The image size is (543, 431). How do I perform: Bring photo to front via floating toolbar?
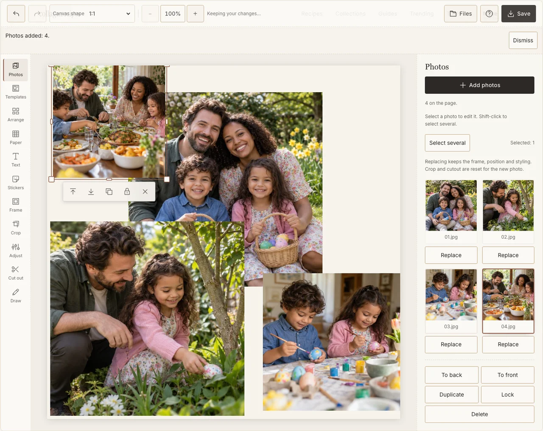click(73, 192)
